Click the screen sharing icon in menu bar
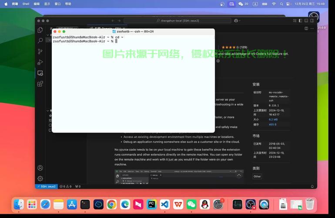Image resolution: width=335 pixels, height=218 pixels. pos(232,4)
